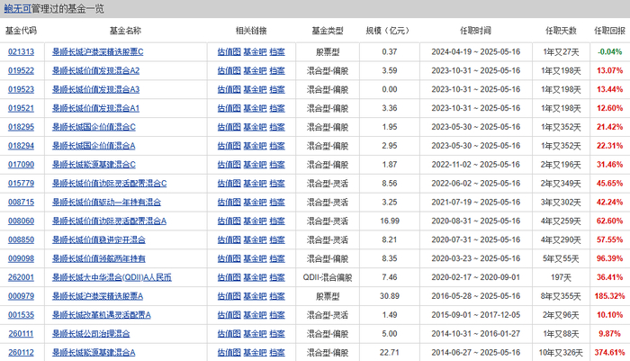The image size is (630, 361).
Task: Open fund 景顺长城国企价值混合A
Action: 94,146
